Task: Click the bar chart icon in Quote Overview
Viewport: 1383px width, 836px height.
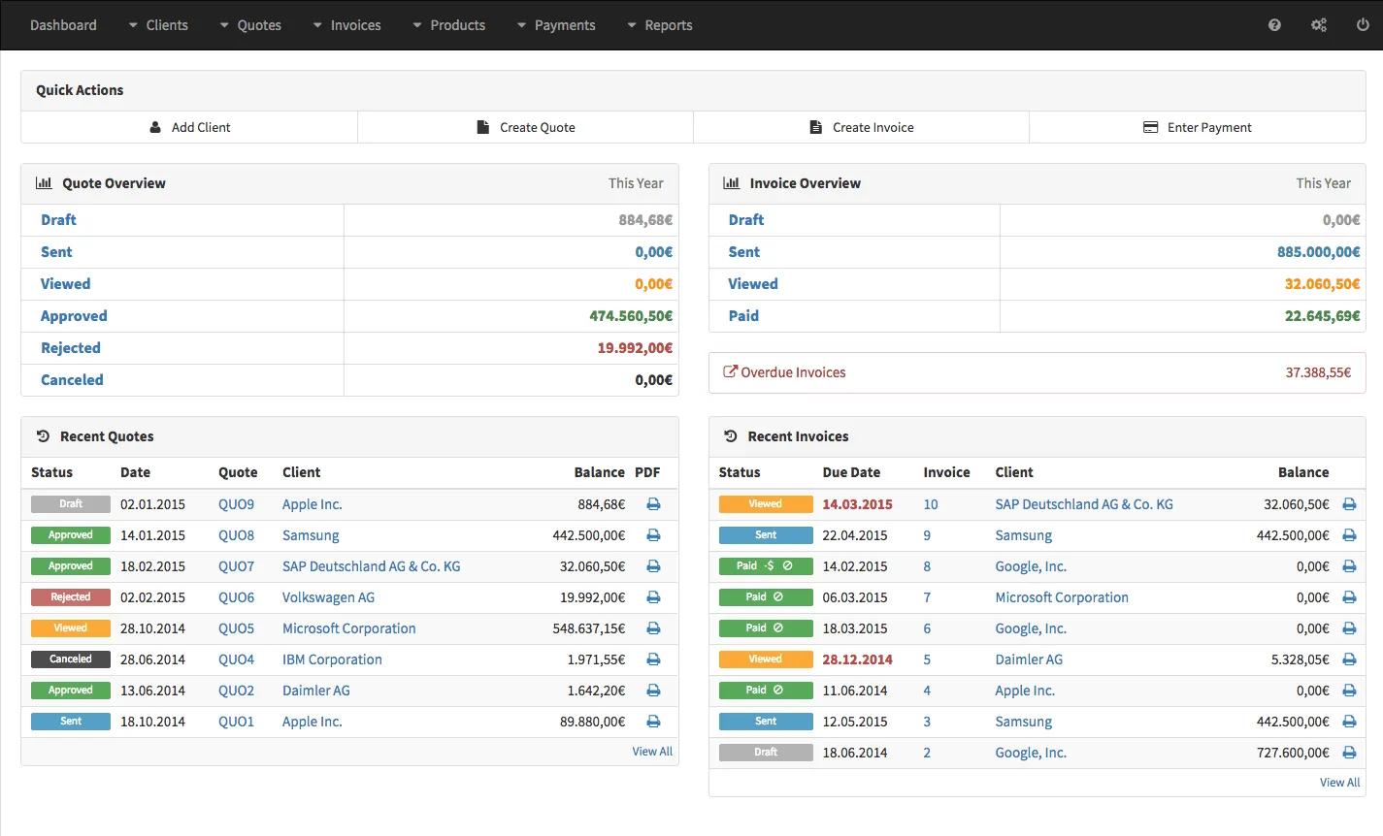Action: 44,182
